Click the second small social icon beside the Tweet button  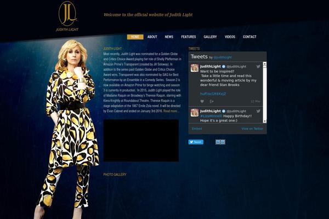pyautogui.click(x=223, y=142)
